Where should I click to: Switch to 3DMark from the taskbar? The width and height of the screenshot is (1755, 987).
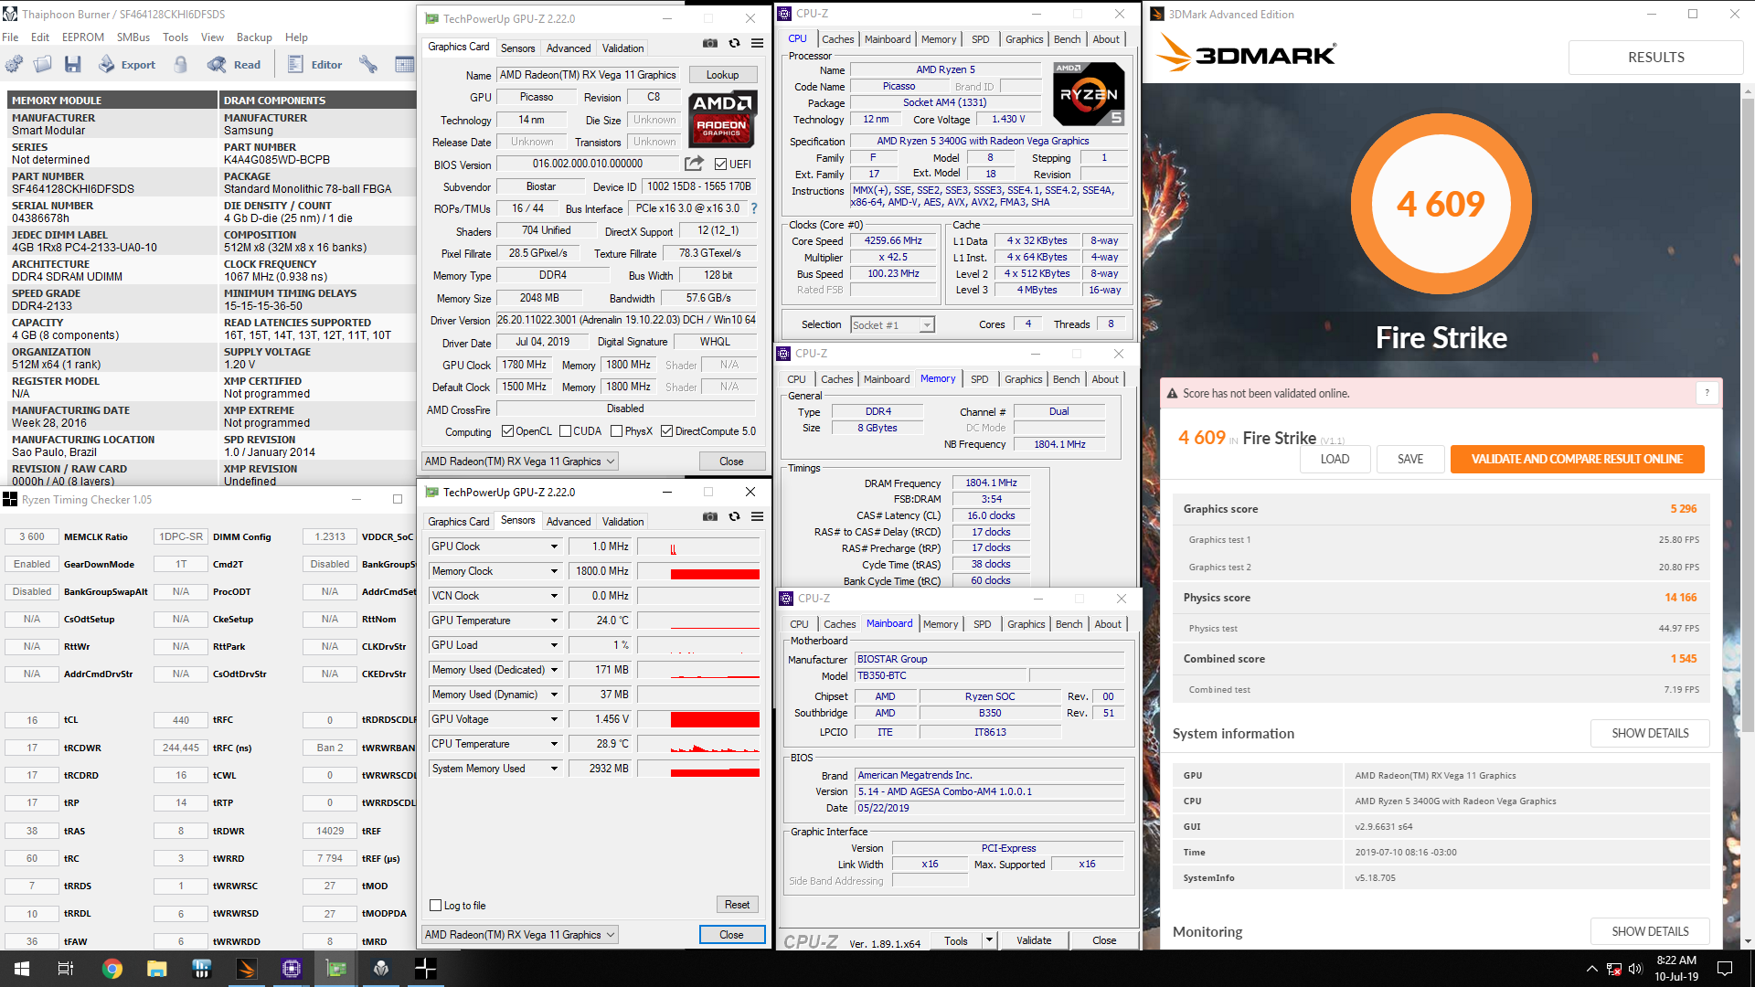point(247,969)
